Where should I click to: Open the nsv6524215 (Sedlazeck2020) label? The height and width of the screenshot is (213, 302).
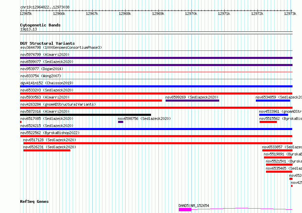47,126
